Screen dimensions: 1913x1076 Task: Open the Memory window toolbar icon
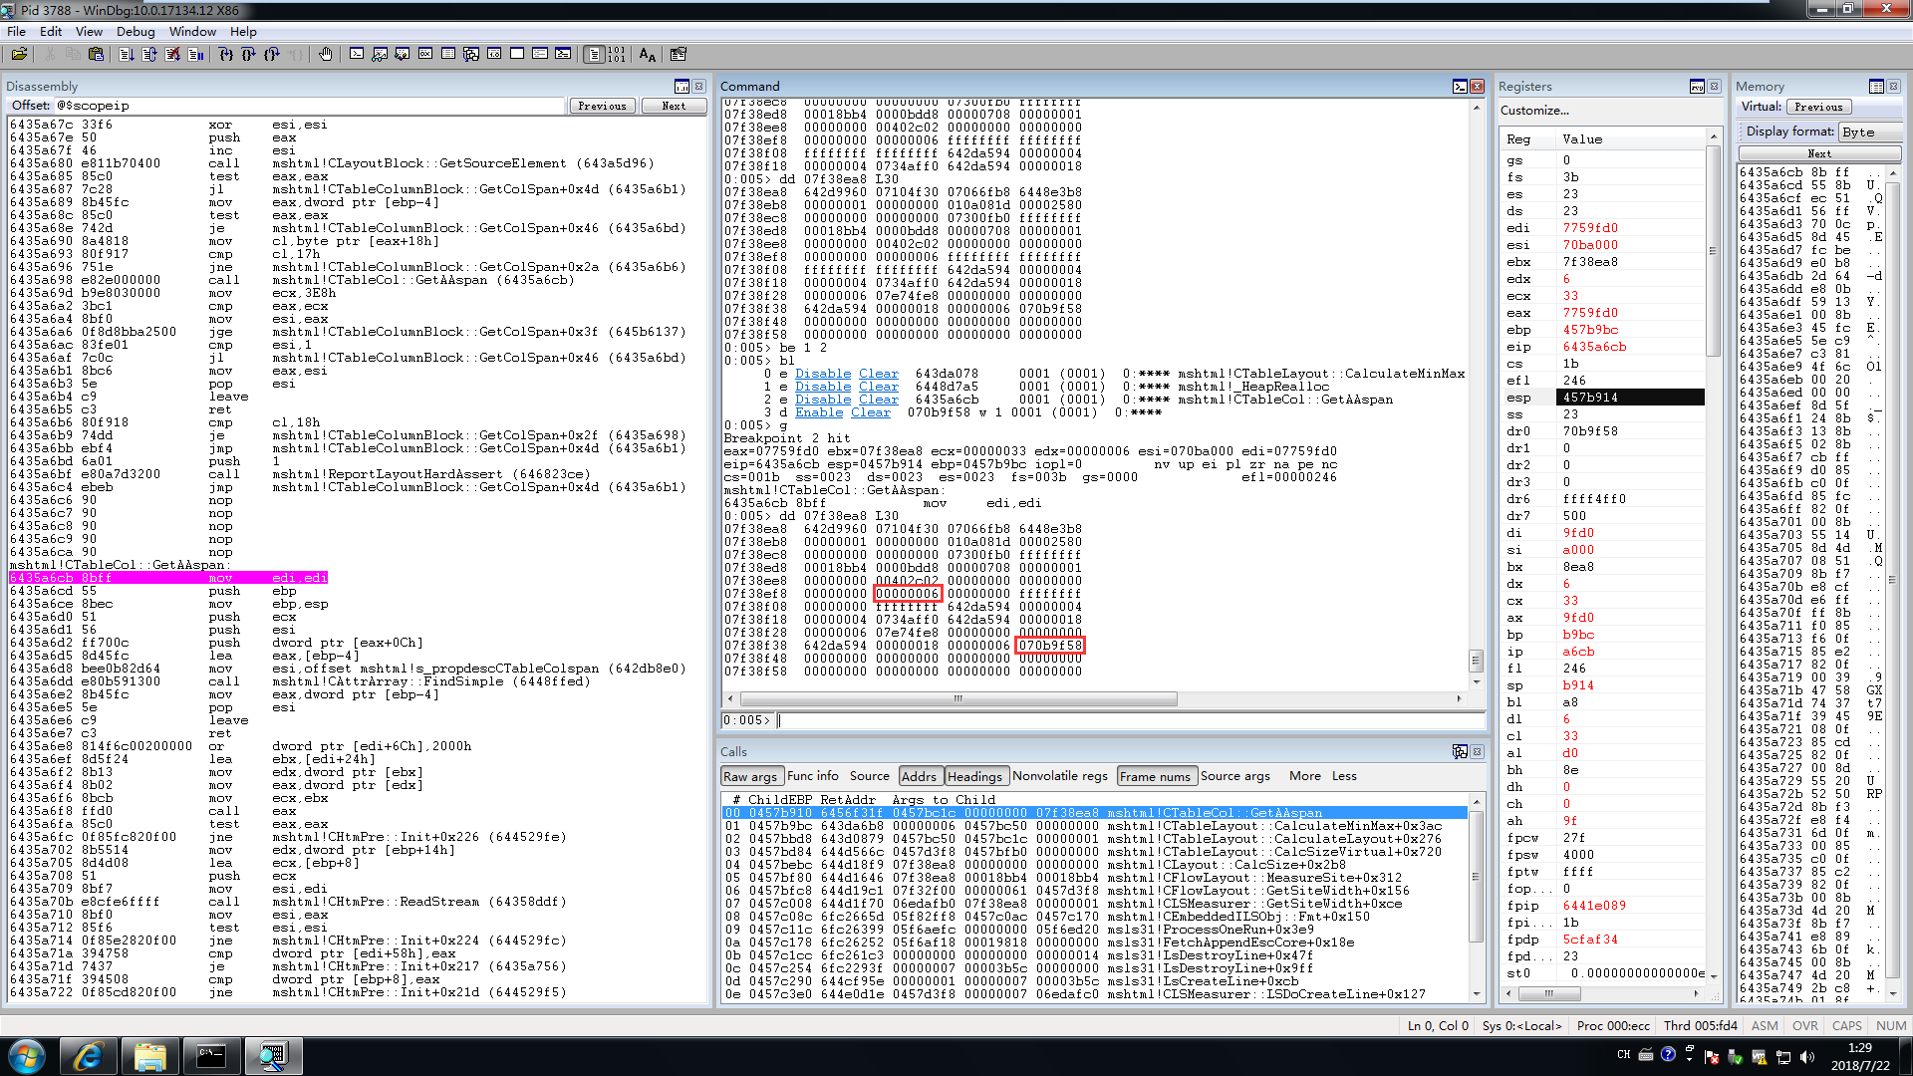click(x=448, y=55)
